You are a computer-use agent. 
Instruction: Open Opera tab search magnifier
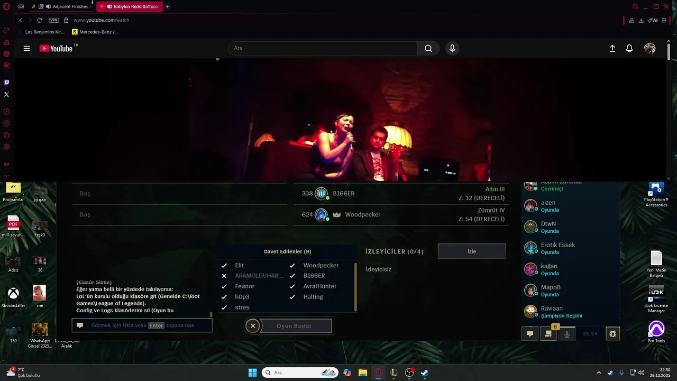(x=635, y=6)
